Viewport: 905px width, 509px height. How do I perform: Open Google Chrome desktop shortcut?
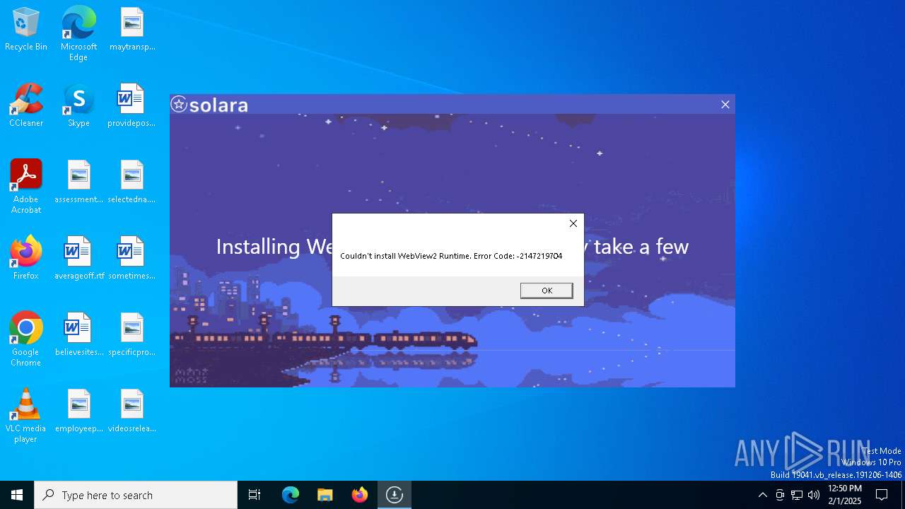26,339
